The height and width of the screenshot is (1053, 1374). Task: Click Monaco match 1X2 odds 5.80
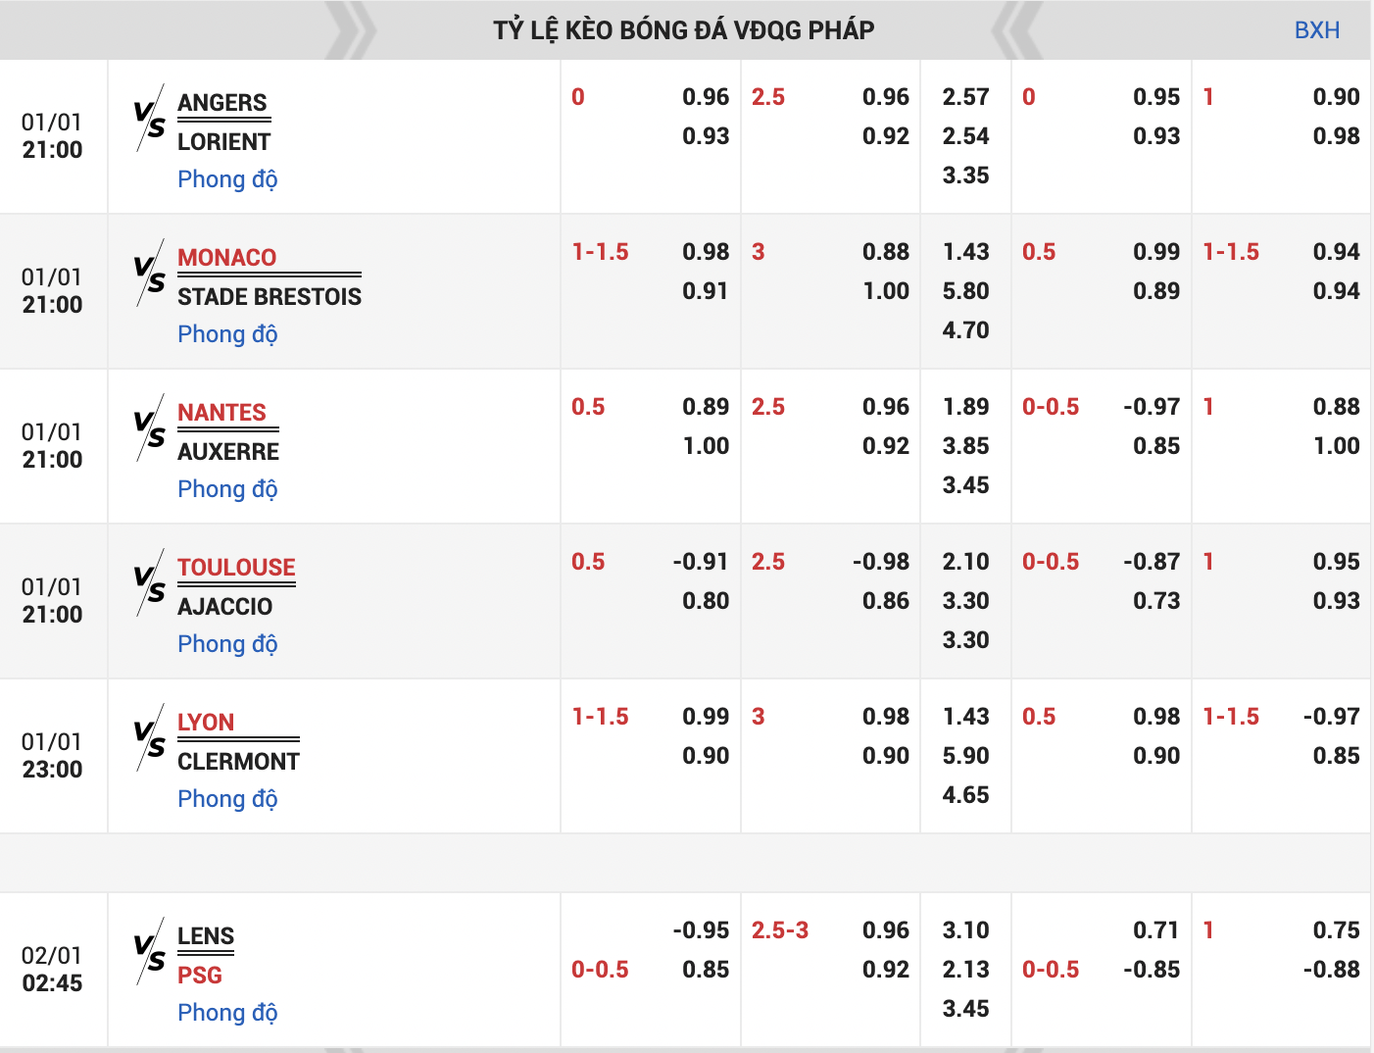(x=965, y=291)
